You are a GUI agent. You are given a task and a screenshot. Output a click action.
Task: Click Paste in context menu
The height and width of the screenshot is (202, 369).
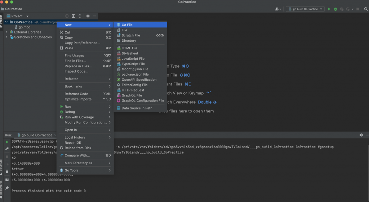(x=85, y=48)
